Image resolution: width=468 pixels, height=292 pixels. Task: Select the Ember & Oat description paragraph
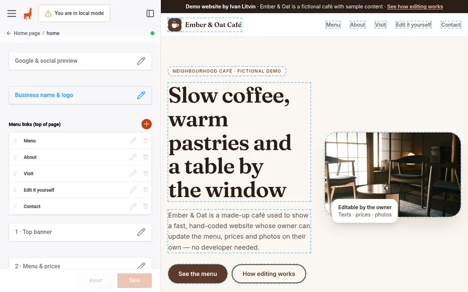(x=239, y=231)
